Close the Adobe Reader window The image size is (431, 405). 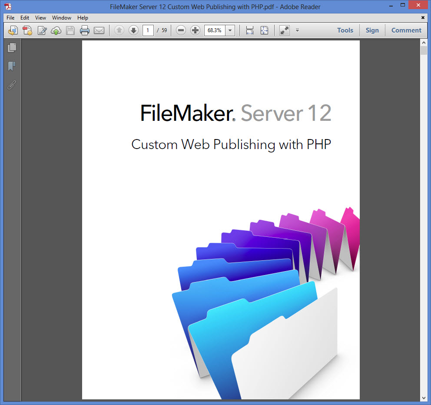coord(418,5)
